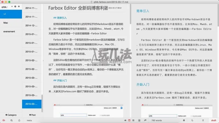Toggle night mode with the moon icon
Image resolution: width=219 pixels, height=123 pixels.
192,120
